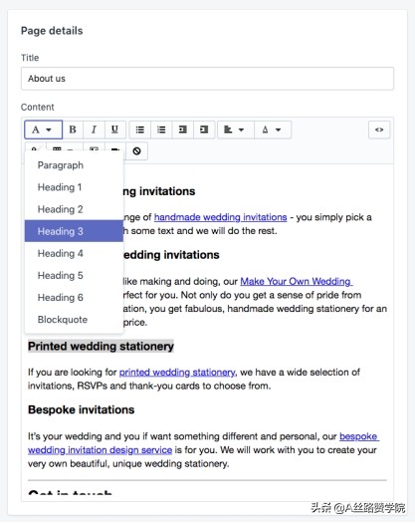Open the Formatting A dropdown
The image size is (415, 523).
(43, 130)
